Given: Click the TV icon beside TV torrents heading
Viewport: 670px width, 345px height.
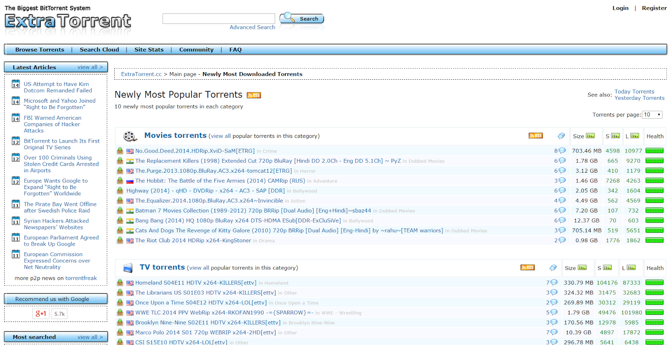Looking at the screenshot, I should coord(128,268).
